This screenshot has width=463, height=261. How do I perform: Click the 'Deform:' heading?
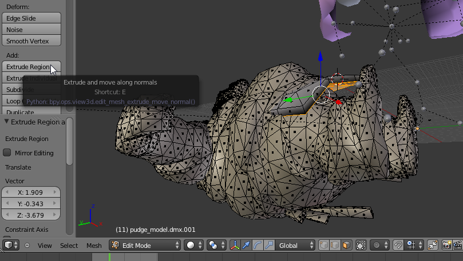point(18,7)
